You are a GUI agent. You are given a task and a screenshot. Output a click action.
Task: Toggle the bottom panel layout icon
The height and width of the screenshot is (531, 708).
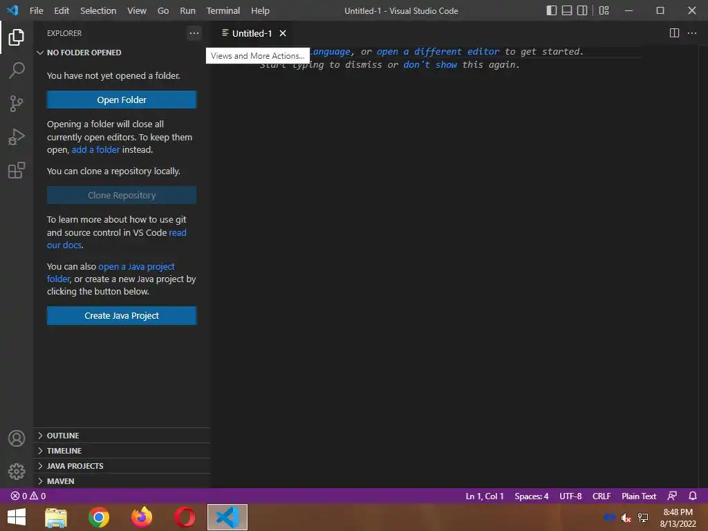coord(567,10)
